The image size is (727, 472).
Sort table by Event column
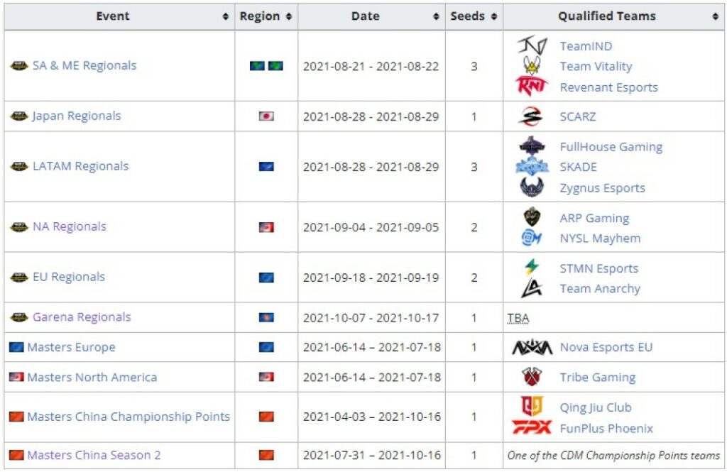click(x=226, y=16)
